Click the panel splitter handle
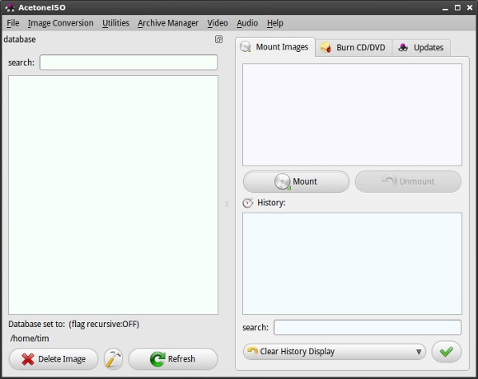This screenshot has width=478, height=379. pyautogui.click(x=227, y=204)
